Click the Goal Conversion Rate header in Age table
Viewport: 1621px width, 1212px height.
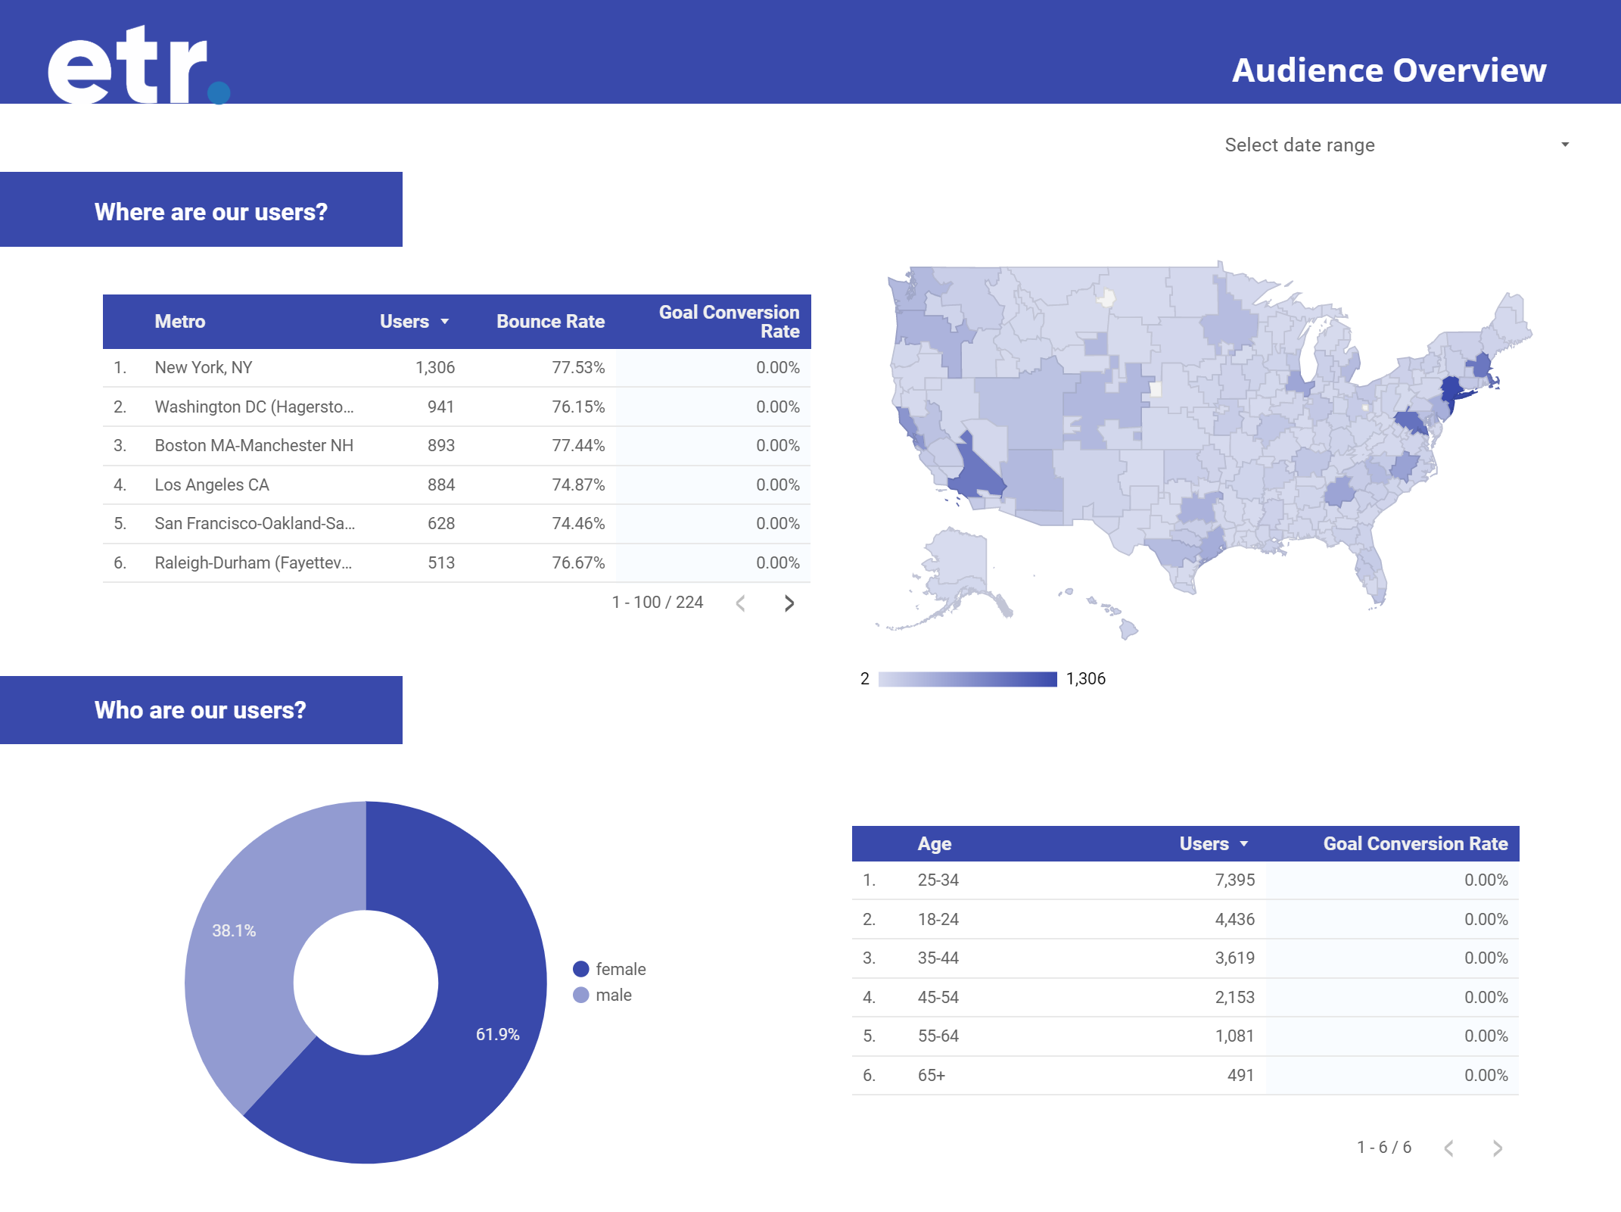pos(1414,844)
